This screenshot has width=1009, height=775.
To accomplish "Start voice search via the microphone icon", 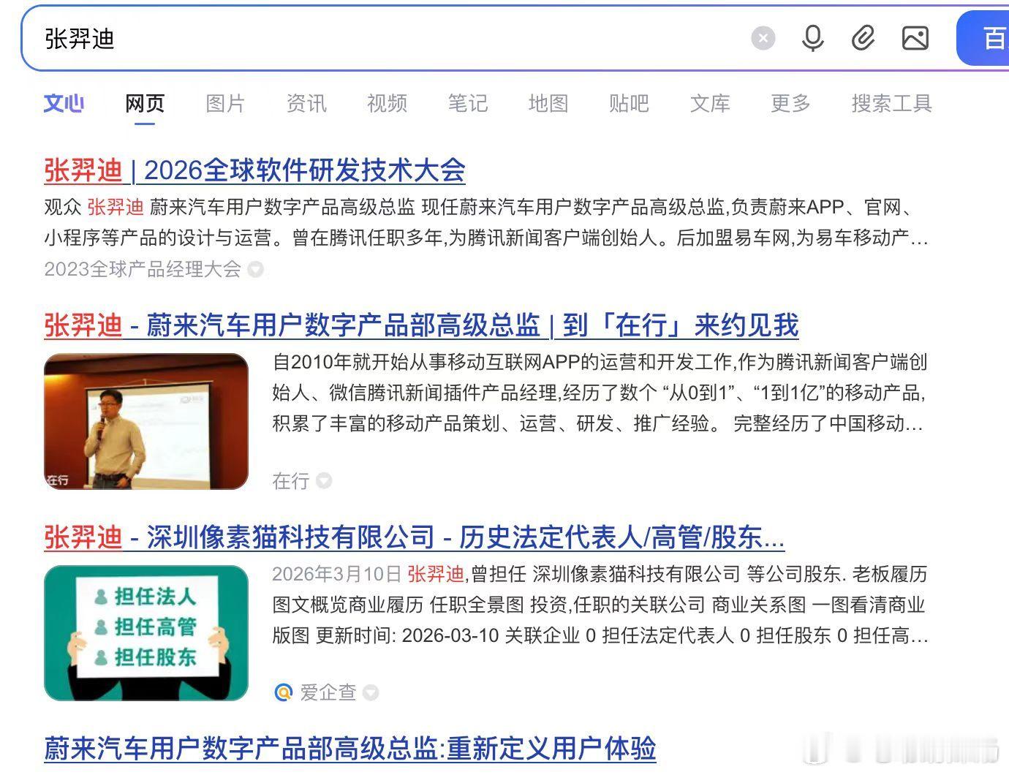I will (x=813, y=39).
